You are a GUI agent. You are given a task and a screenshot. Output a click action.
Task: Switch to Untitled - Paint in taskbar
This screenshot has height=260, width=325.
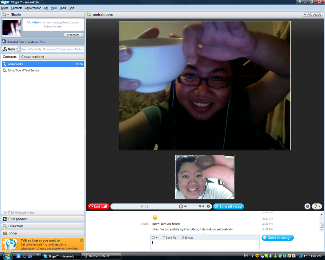pyautogui.click(x=102, y=256)
